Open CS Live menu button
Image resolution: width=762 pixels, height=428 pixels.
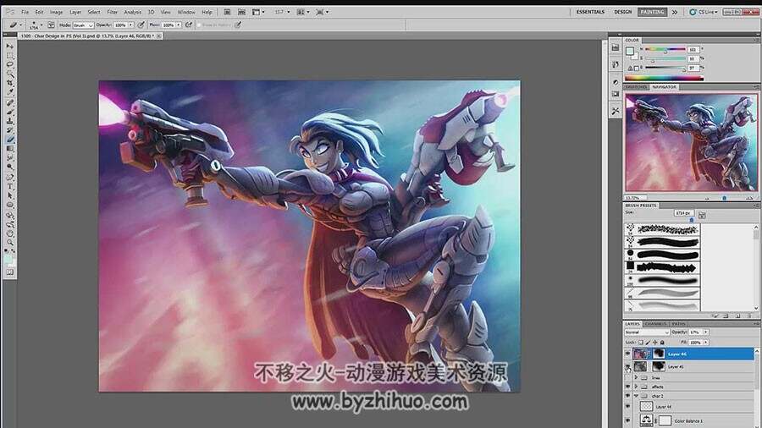coord(704,12)
